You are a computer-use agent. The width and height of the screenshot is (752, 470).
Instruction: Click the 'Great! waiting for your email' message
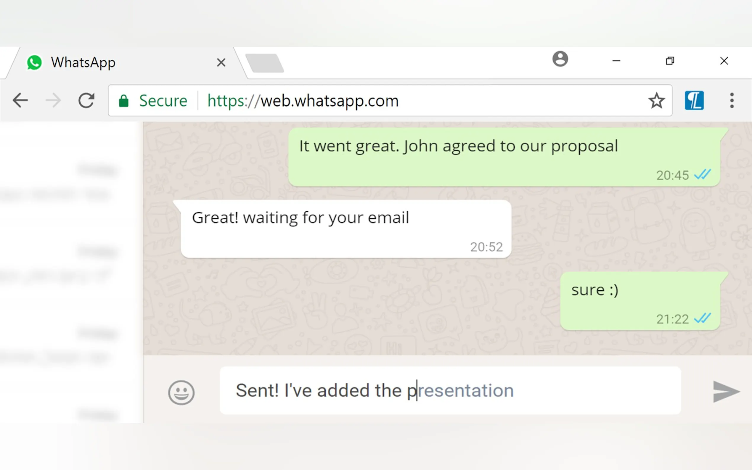point(346,229)
